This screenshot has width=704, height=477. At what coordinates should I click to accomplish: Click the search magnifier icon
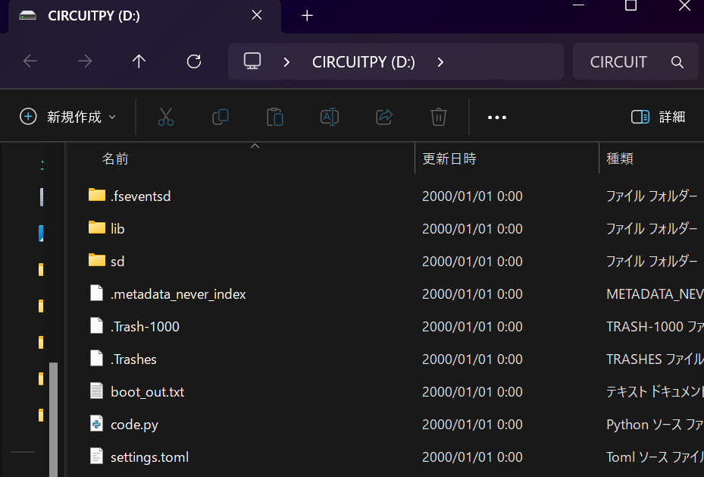[x=677, y=62]
